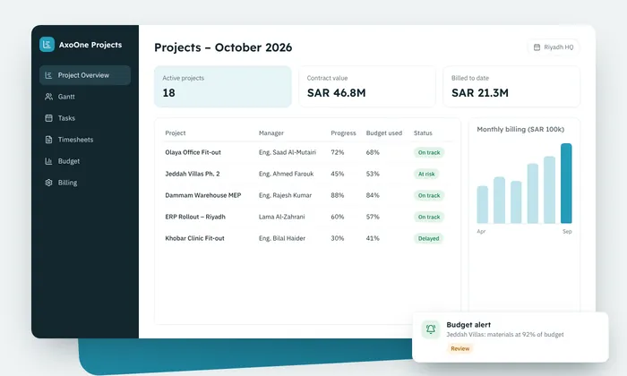Click the Budget alert title
The height and width of the screenshot is (376, 627).
click(468, 325)
